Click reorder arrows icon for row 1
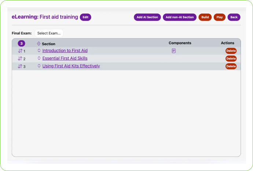This screenshot has height=171, width=253. pos(20,51)
